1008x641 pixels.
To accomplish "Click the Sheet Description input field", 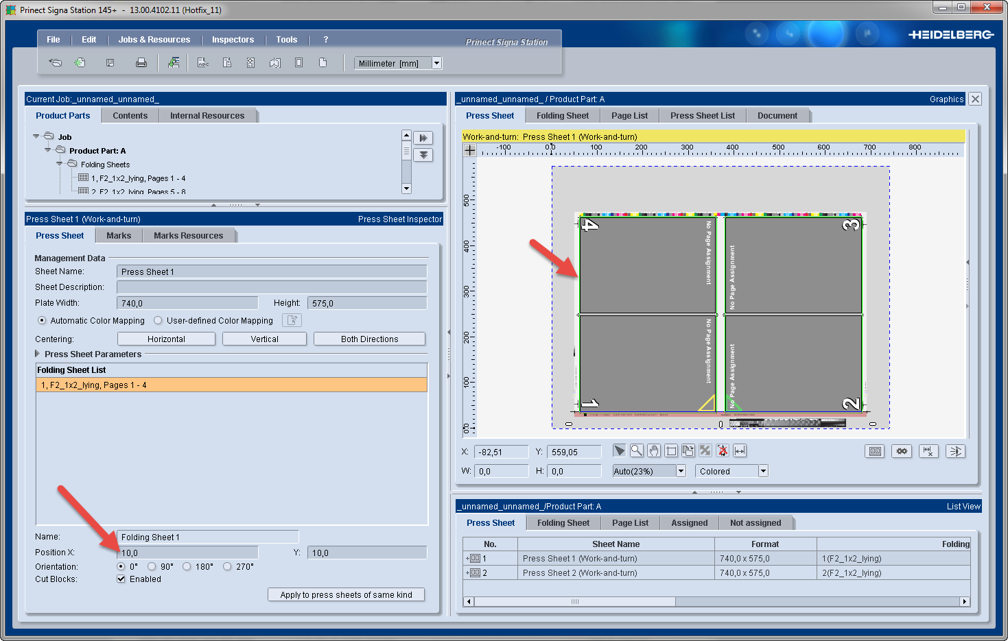I will (272, 287).
